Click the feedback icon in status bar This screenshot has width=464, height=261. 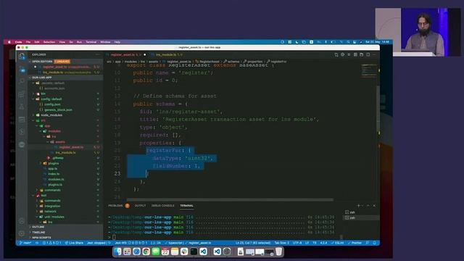click(368, 243)
